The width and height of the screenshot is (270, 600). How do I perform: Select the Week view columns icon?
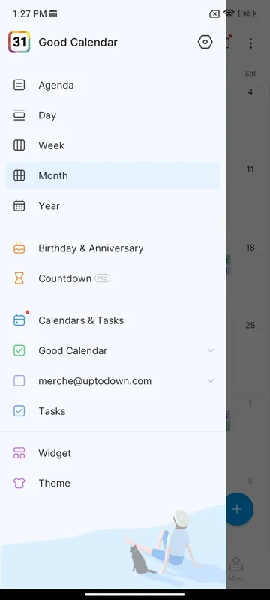click(x=19, y=145)
